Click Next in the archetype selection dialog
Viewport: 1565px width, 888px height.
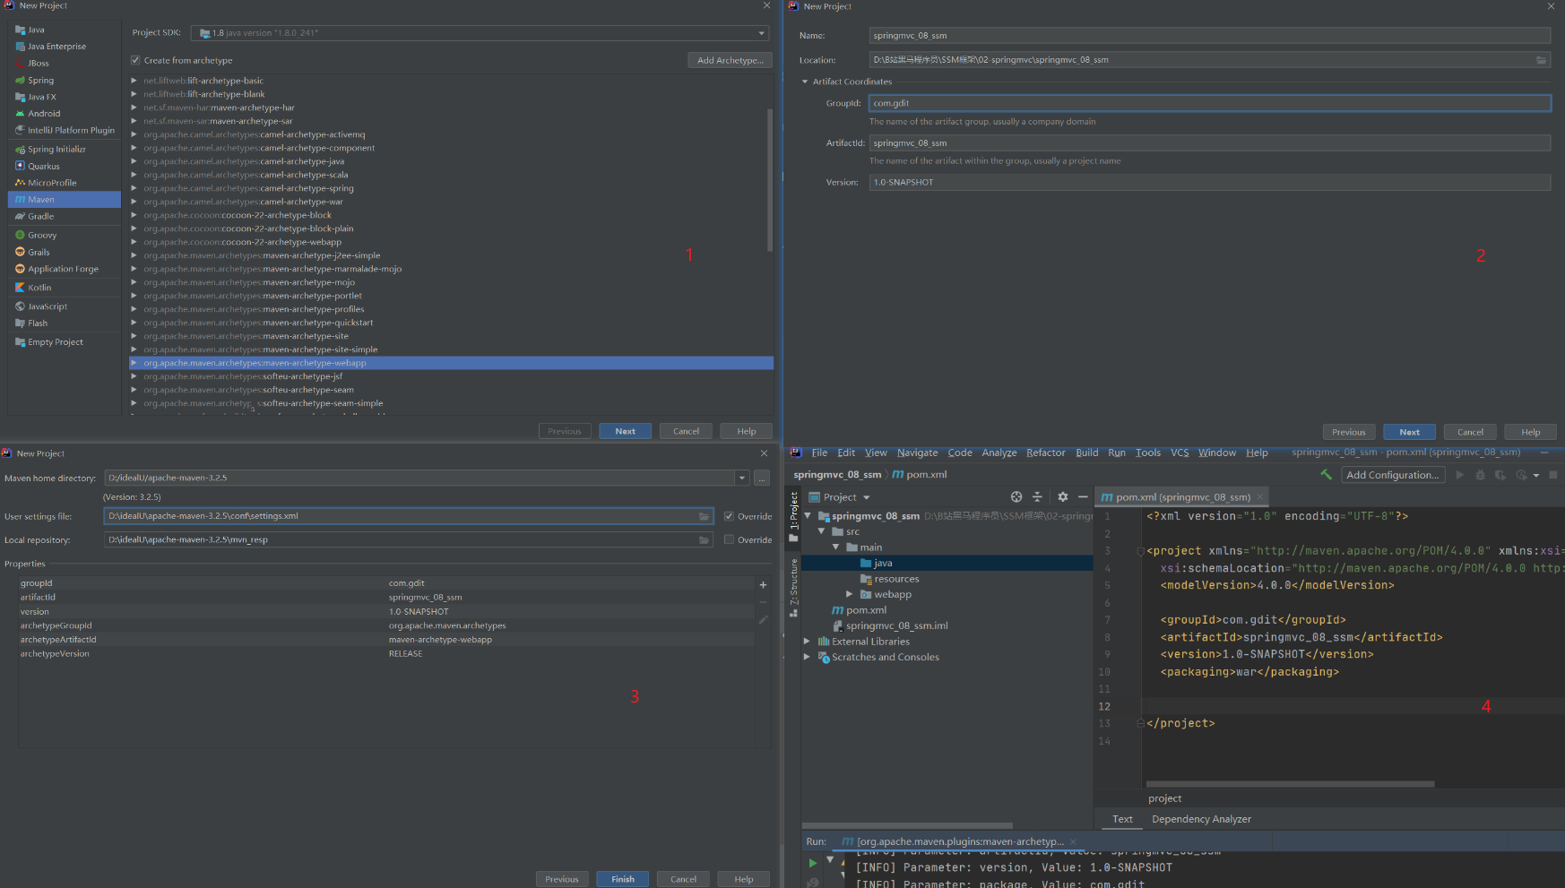point(625,431)
